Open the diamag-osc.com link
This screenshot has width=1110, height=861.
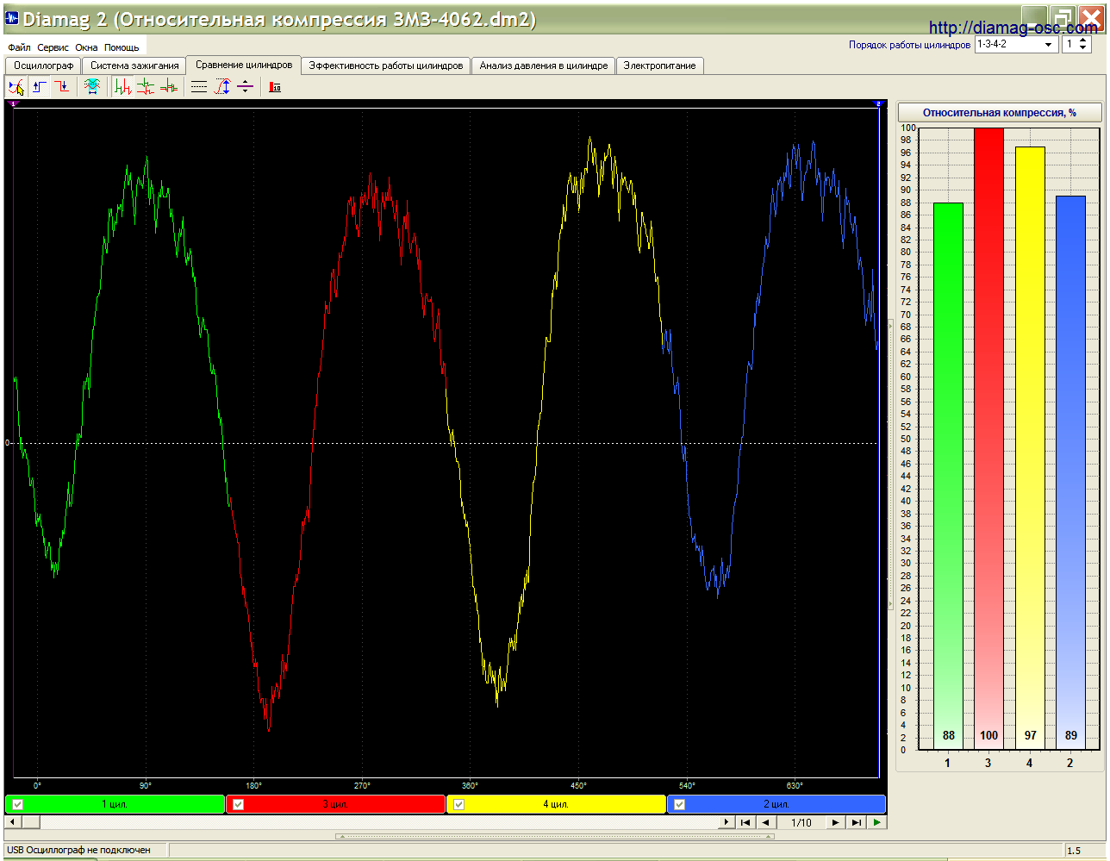[x=1013, y=28]
